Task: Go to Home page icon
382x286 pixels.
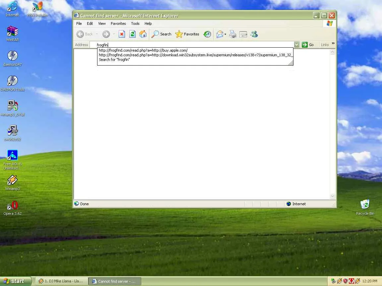Action: pos(143,34)
